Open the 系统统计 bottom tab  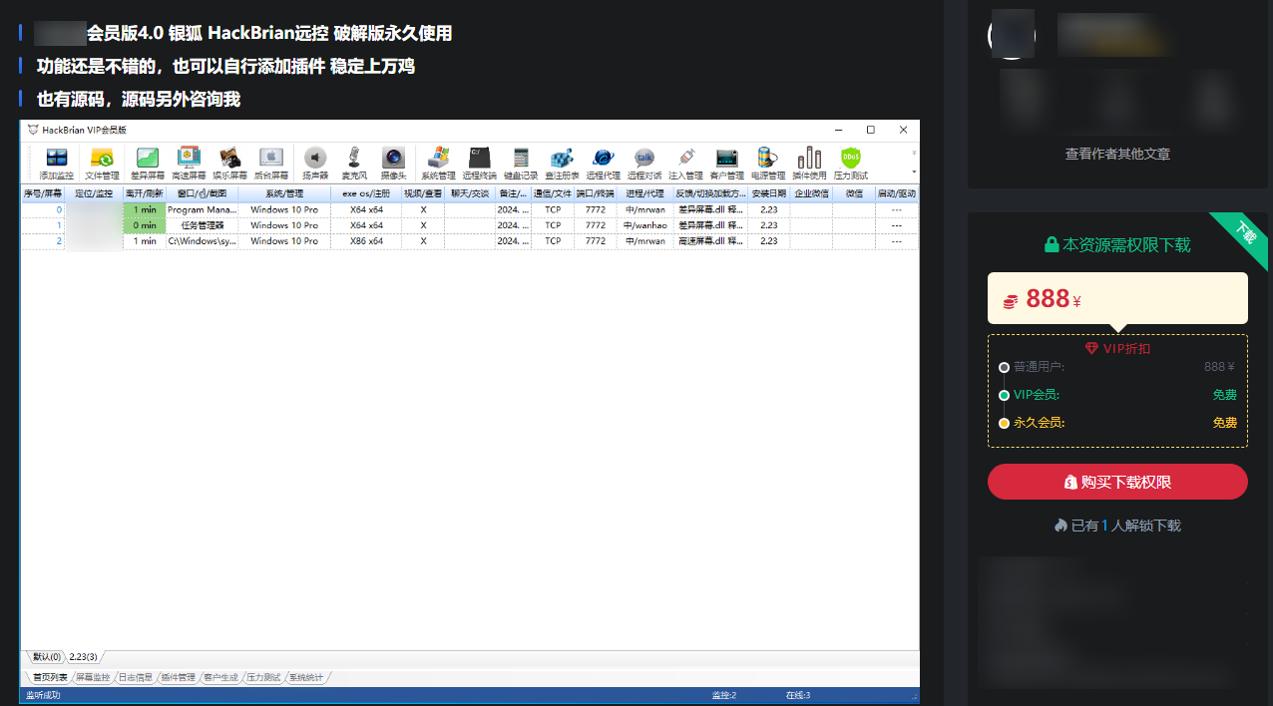[x=305, y=678]
